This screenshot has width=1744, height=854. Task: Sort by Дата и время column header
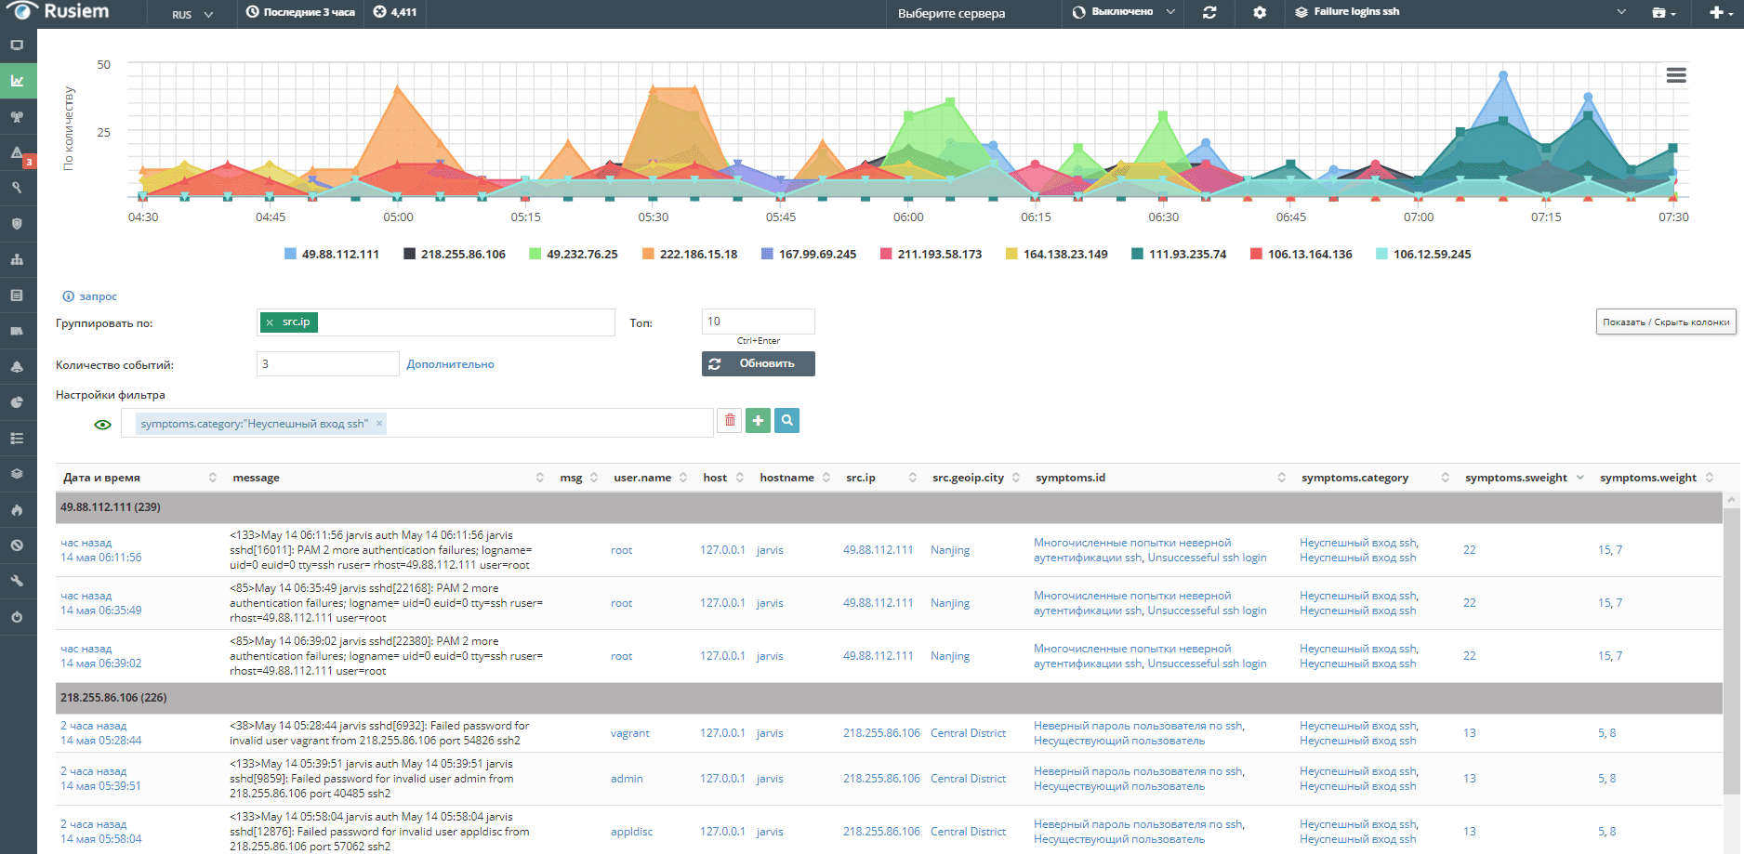102,478
